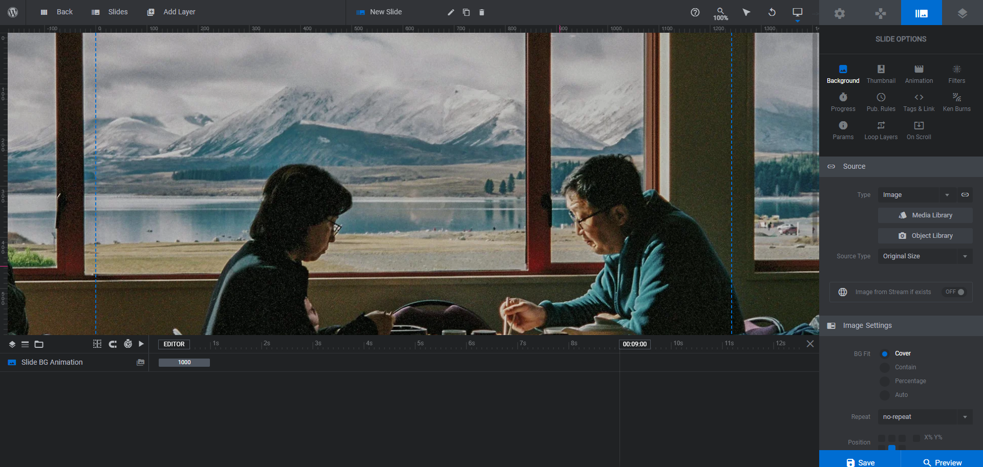Open the Progress slide option

click(843, 102)
